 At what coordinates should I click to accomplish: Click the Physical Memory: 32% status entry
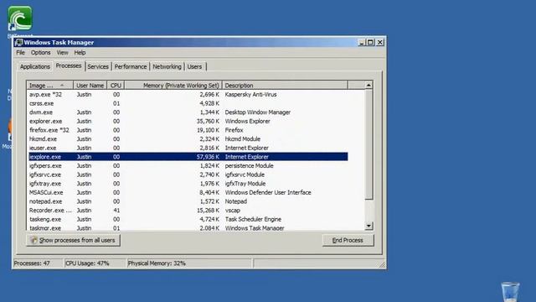click(x=157, y=263)
